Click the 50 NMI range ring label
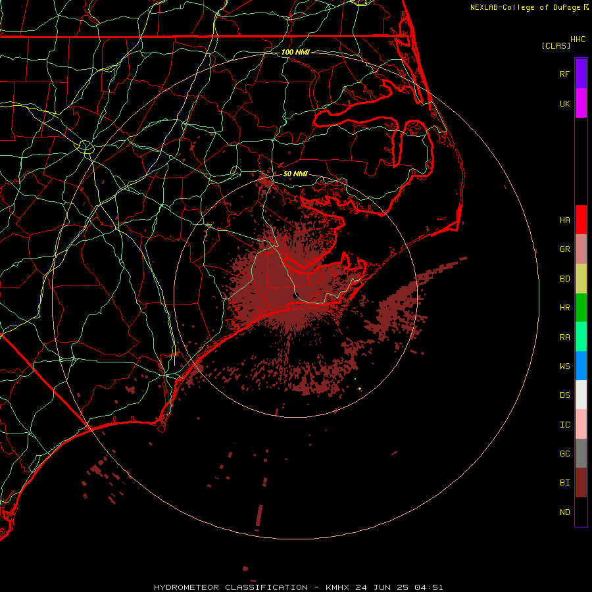The height and width of the screenshot is (592, 592). click(x=295, y=174)
